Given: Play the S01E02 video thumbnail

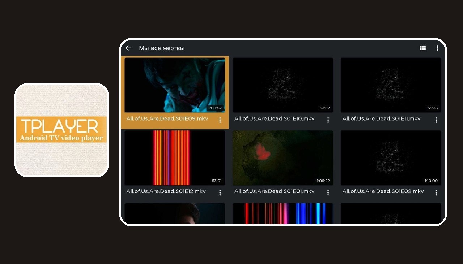Looking at the screenshot, I should (391, 158).
